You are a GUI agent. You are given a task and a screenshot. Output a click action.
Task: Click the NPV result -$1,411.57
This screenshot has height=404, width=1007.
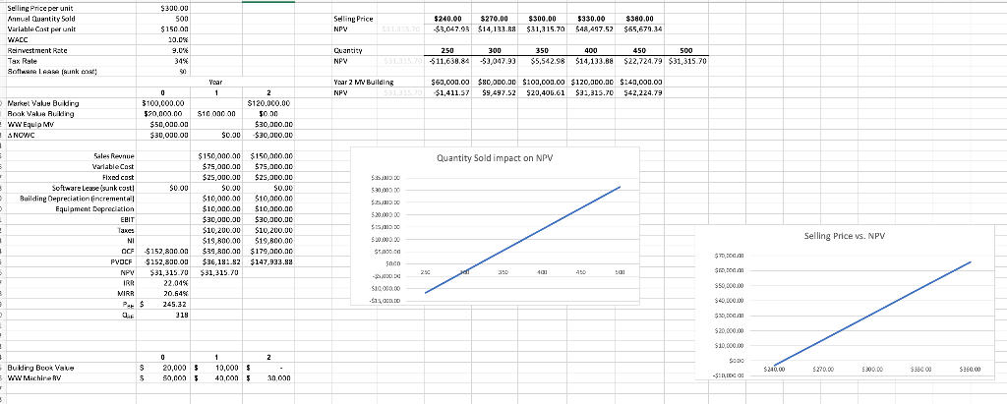pyautogui.click(x=451, y=92)
